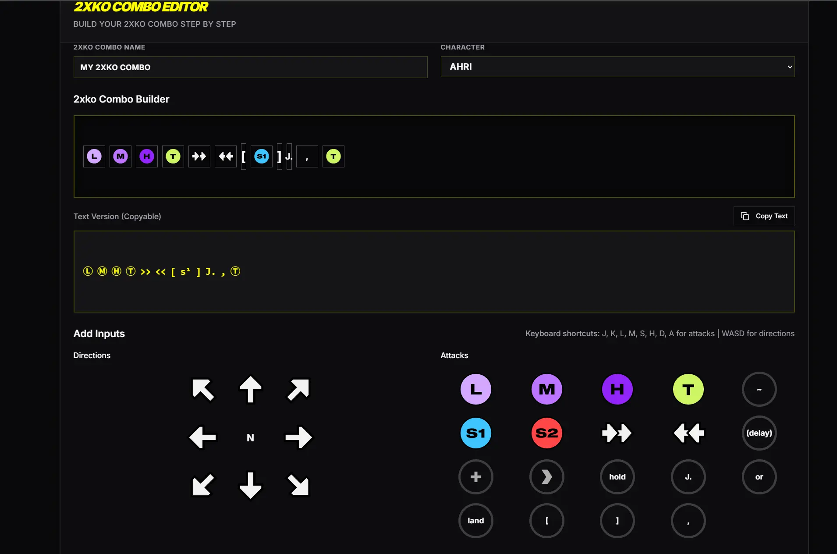The image size is (837, 554).
Task: Click the Copy Text button
Action: tap(764, 216)
